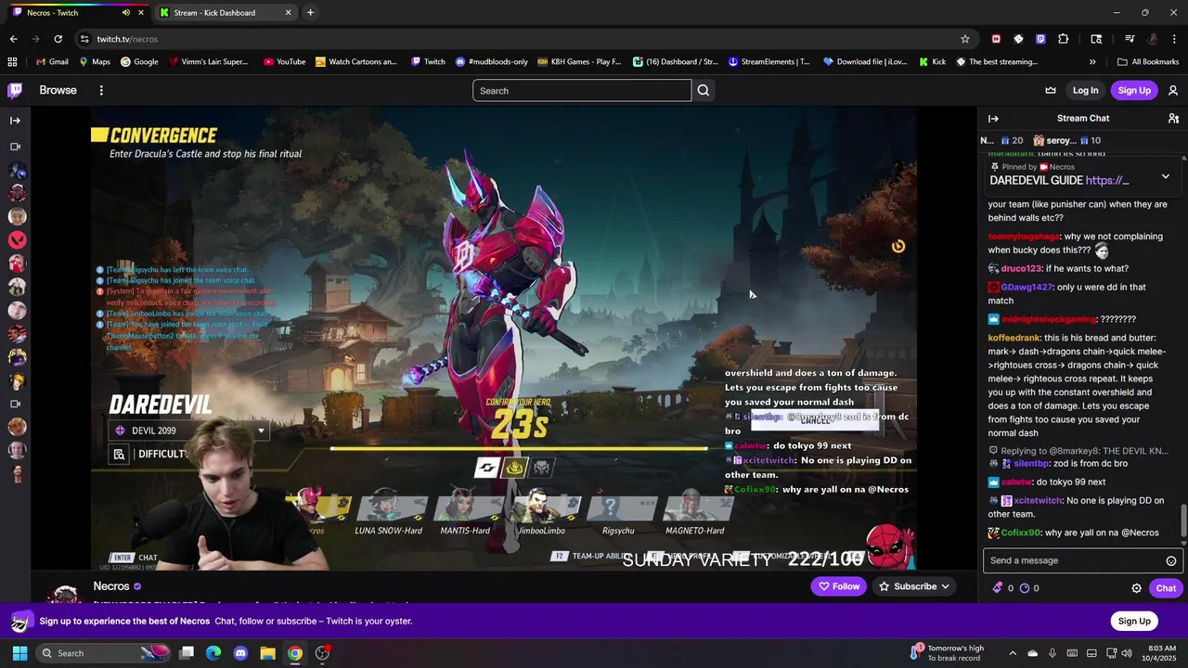Show more bookmarks overflow chevron
The width and height of the screenshot is (1188, 668).
coord(1092,62)
